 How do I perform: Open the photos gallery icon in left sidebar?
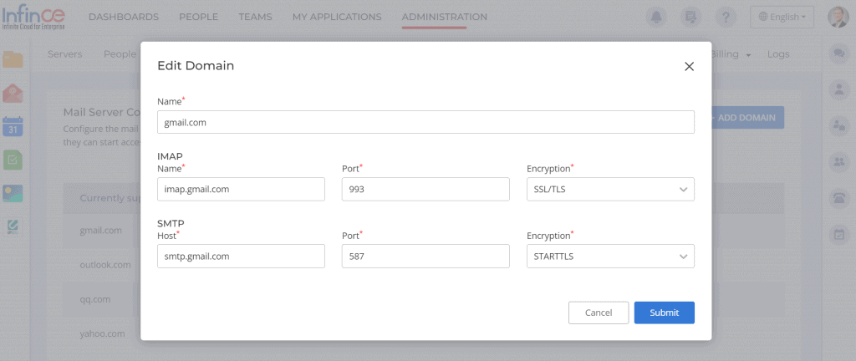coord(13,193)
